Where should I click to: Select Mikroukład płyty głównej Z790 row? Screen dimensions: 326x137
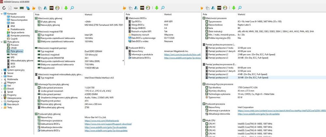(x=79, y=107)
